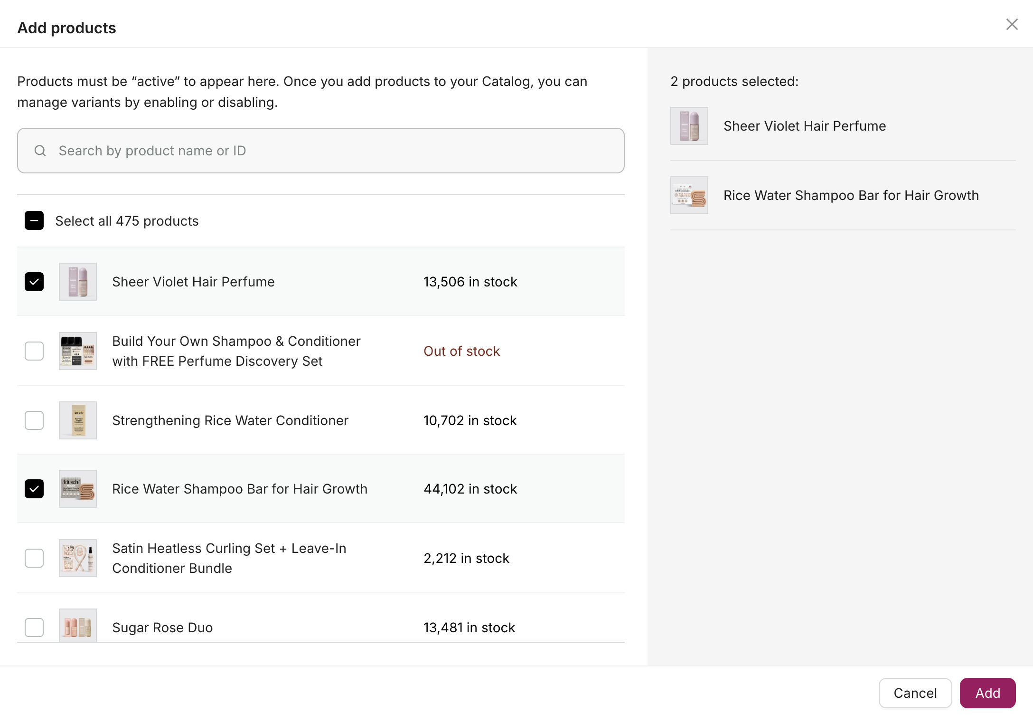Screen dimensions: 1033x723
Task: Check Satin Heatless Curling Set checkbox
Action: 34,558
